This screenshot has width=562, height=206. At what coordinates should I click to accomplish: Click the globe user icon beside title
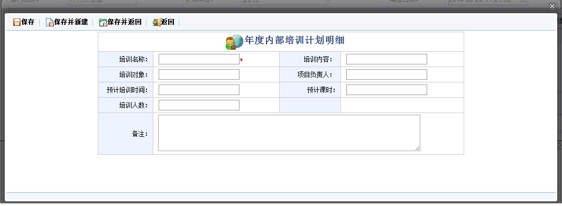(x=234, y=42)
